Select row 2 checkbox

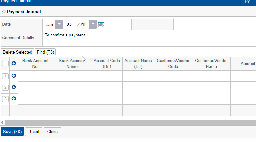coord(5,87)
